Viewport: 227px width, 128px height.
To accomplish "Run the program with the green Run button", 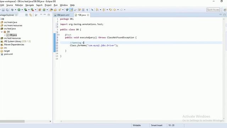I will (19, 10).
